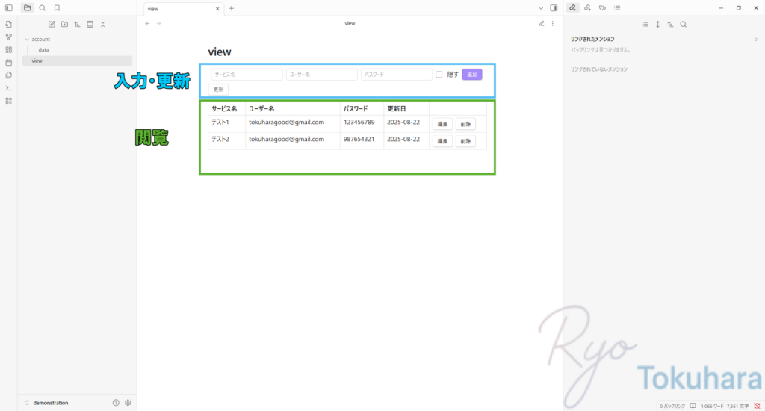The height and width of the screenshot is (411, 765).
Task: Open the graph view from the ribbon
Action: [x=9, y=37]
